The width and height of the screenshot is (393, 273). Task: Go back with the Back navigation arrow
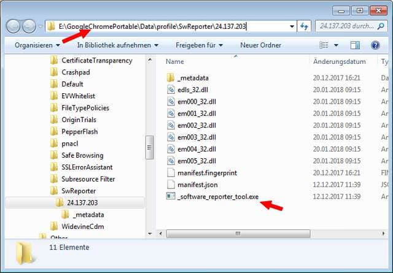[x=13, y=26]
